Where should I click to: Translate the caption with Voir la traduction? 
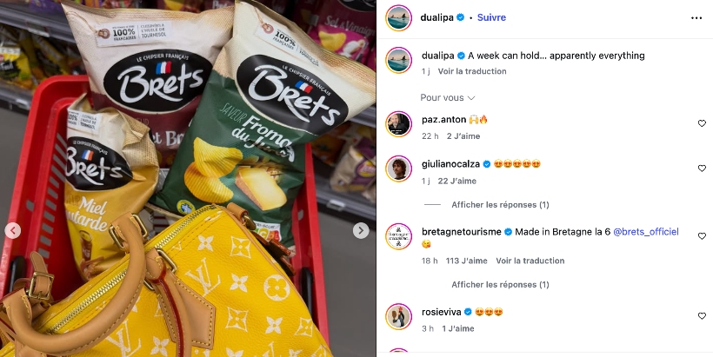[472, 71]
